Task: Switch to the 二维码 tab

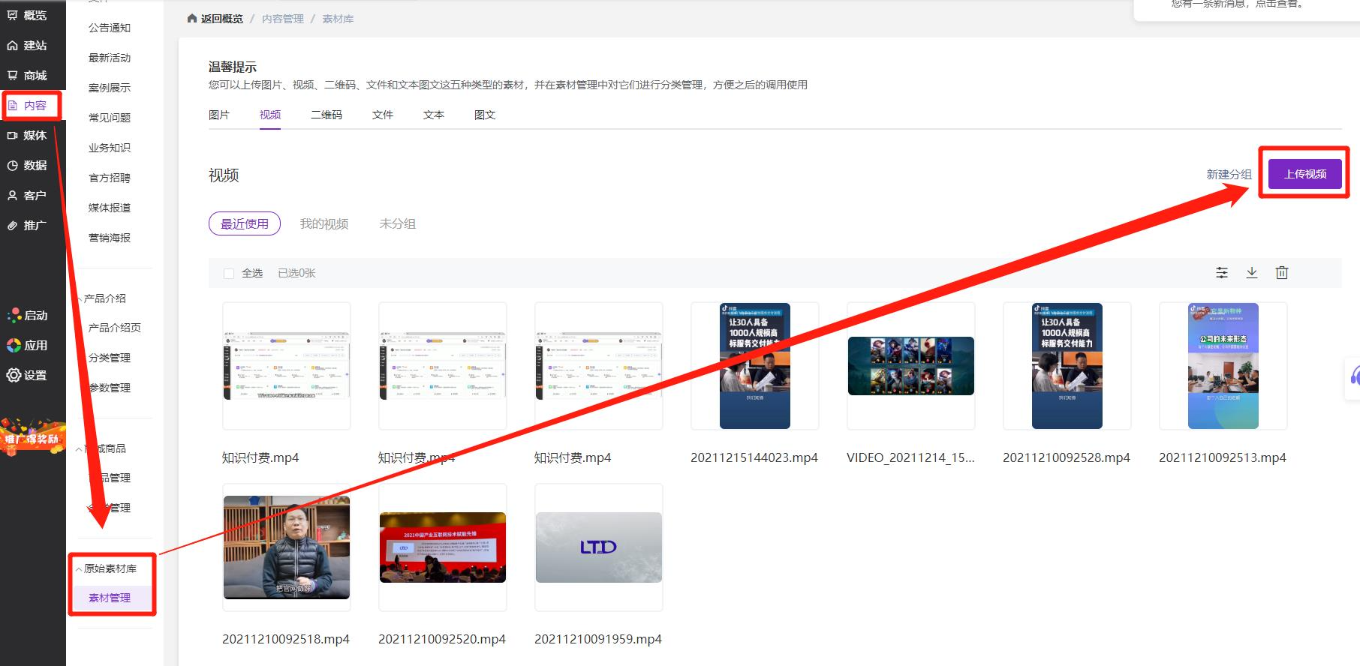Action: (x=326, y=115)
